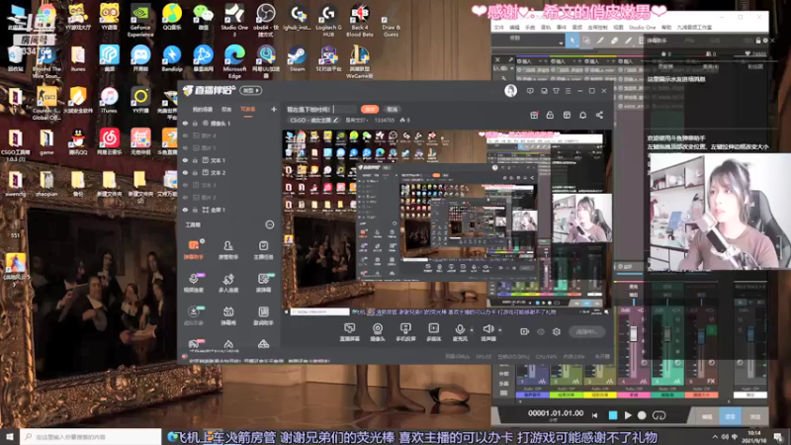
Task: Open the 视图 menu in Studio One
Action: [x=618, y=28]
